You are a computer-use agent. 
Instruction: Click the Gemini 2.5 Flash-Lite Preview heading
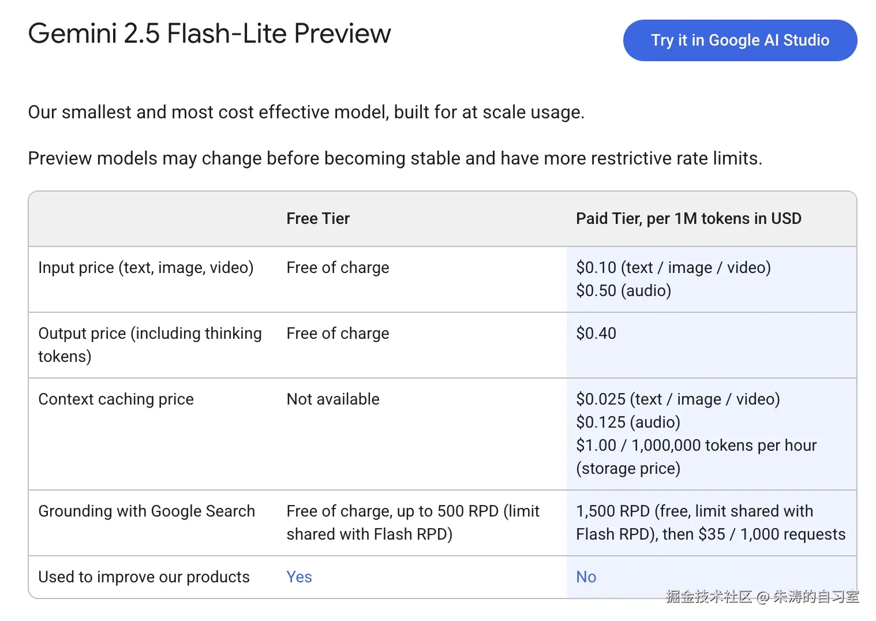(209, 33)
